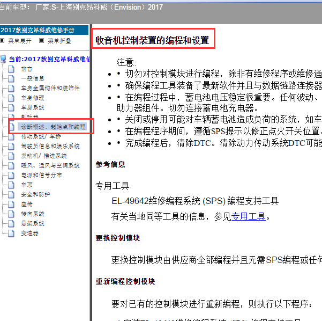The width and height of the screenshot is (322, 321).
Task: Click the 当前车型 vehicle info header text
Action: [x=81, y=8]
